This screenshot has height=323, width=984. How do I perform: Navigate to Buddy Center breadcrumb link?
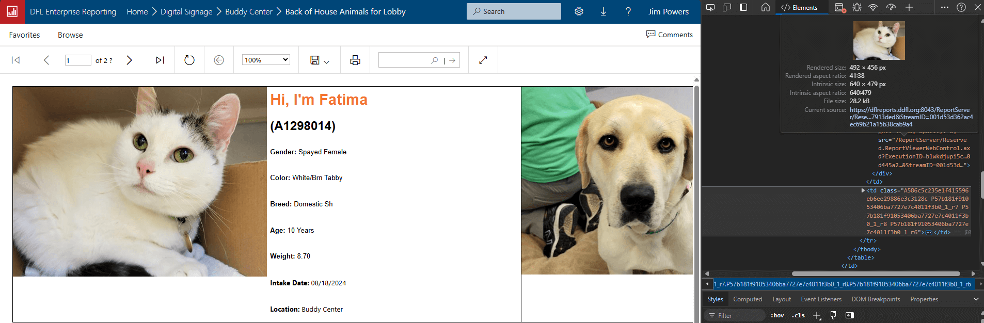click(x=248, y=11)
